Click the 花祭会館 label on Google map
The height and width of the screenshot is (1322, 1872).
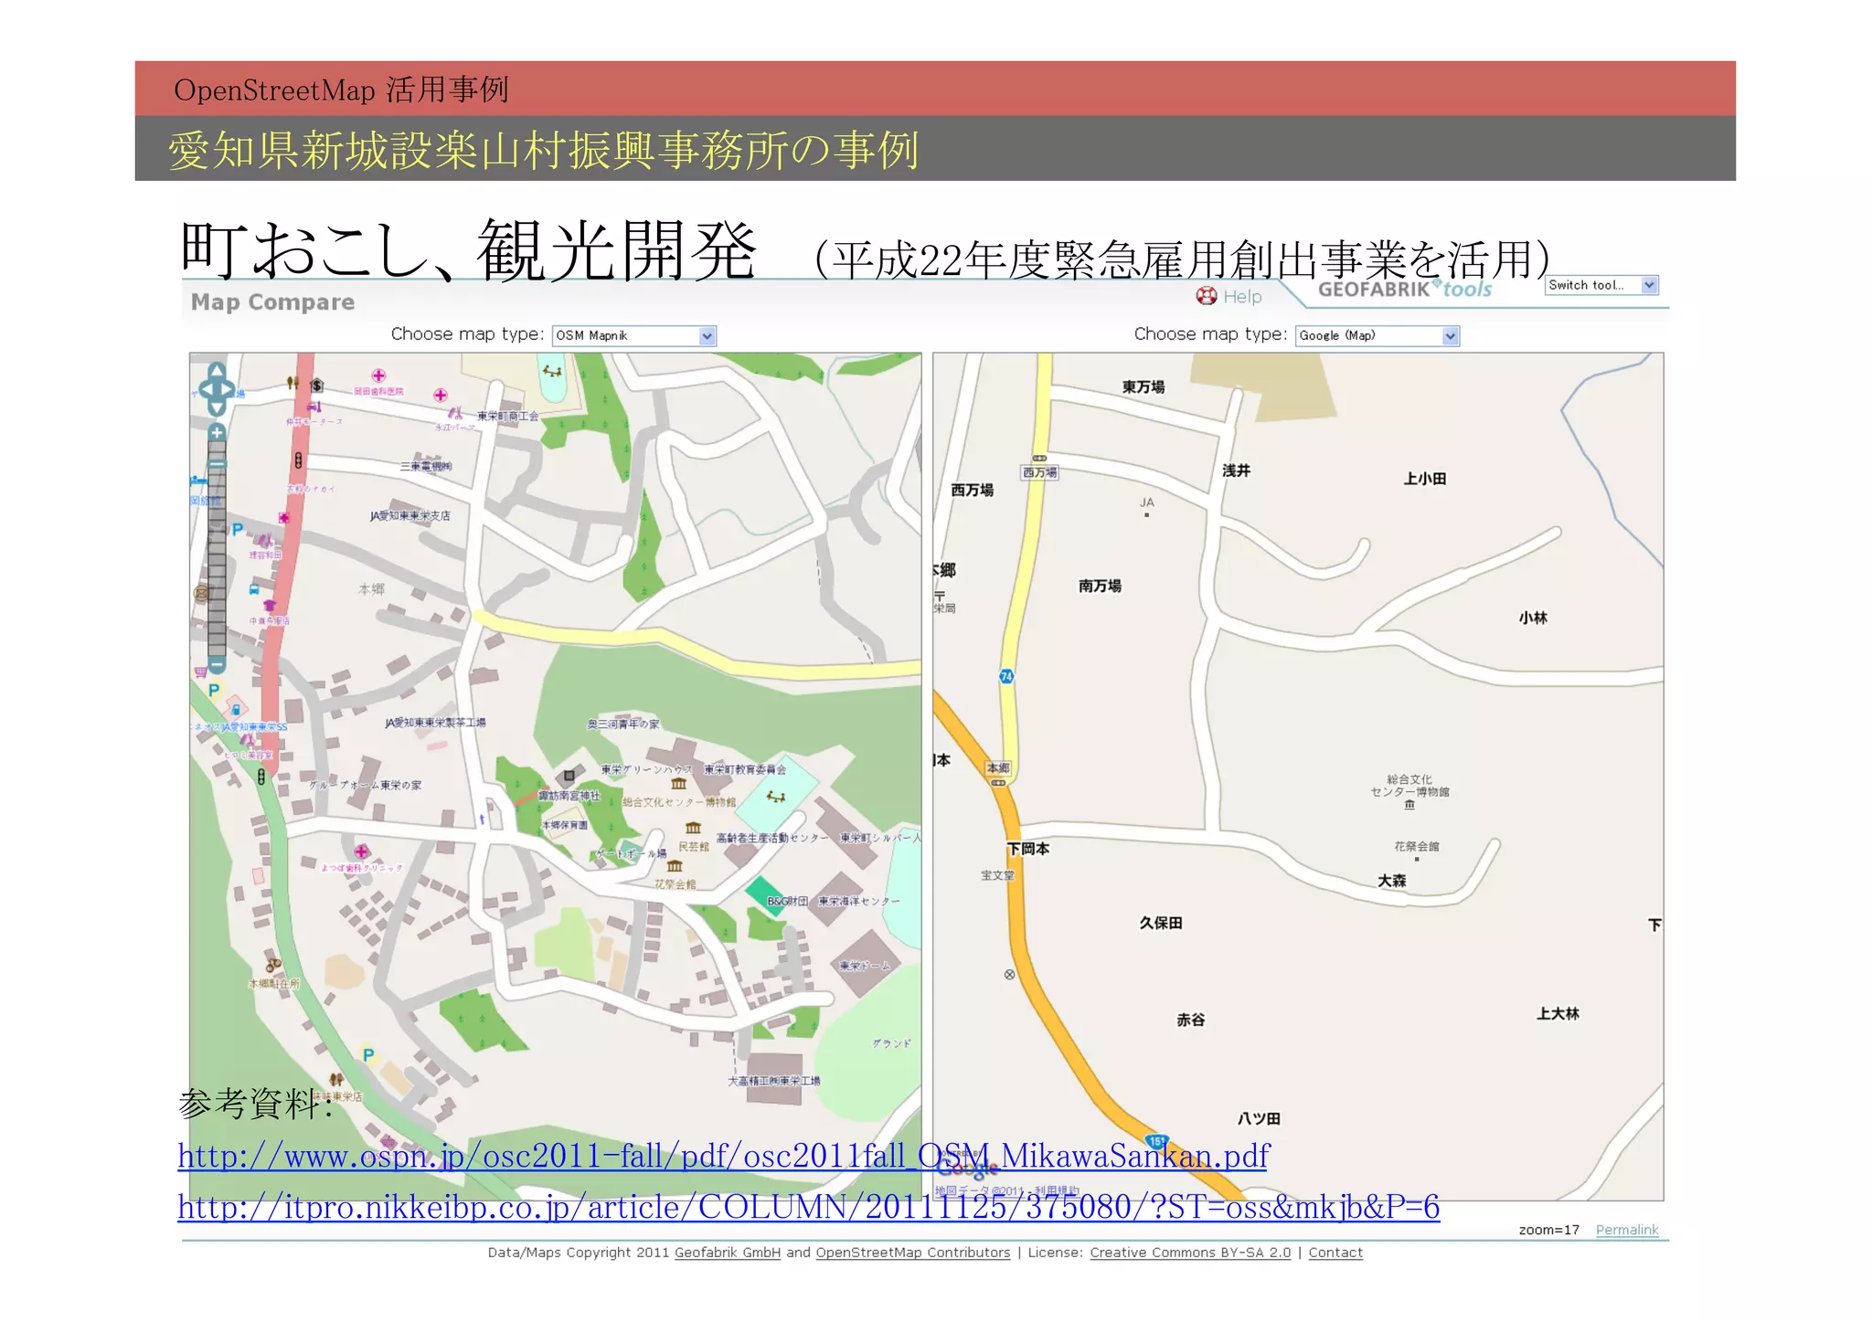(1416, 846)
